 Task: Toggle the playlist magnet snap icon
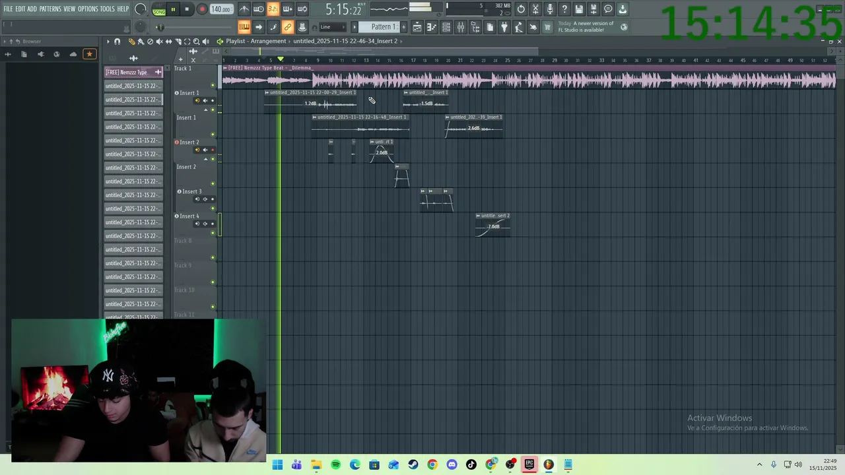(117, 41)
